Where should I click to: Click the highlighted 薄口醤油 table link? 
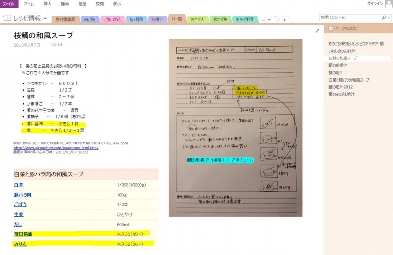pyautogui.click(x=23, y=234)
